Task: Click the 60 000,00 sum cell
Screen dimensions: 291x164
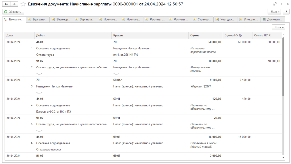Action: pyautogui.click(x=214, y=42)
